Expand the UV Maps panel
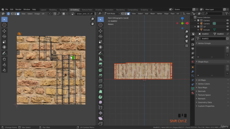 point(197,80)
